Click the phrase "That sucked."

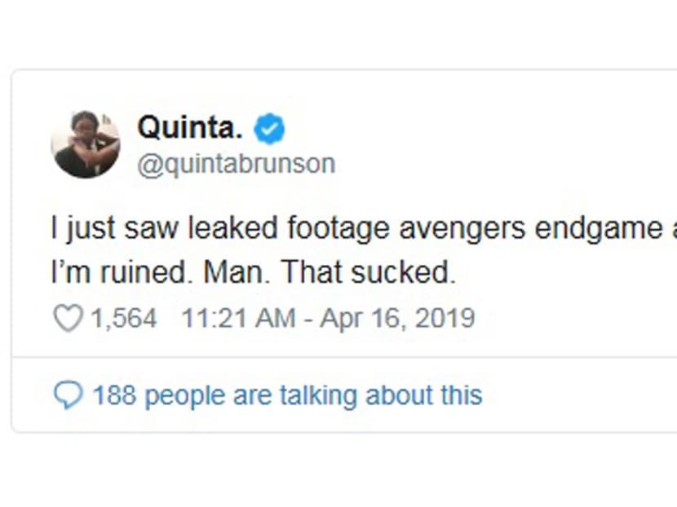pos(369,273)
